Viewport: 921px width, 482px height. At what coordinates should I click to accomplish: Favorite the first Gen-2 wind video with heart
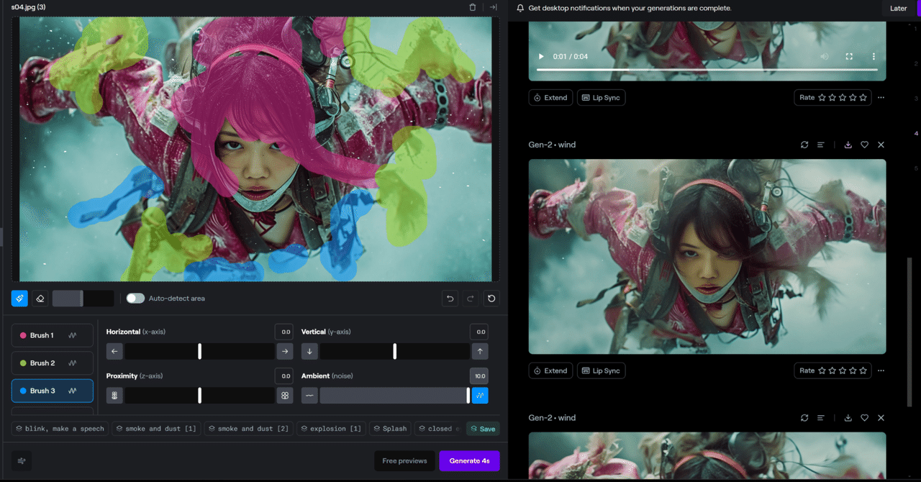(x=865, y=145)
